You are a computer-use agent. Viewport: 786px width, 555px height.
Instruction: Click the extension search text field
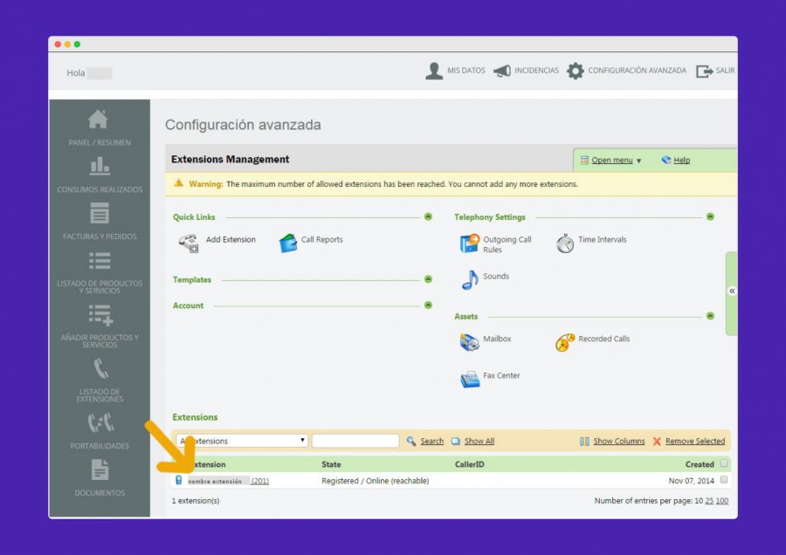tap(355, 441)
